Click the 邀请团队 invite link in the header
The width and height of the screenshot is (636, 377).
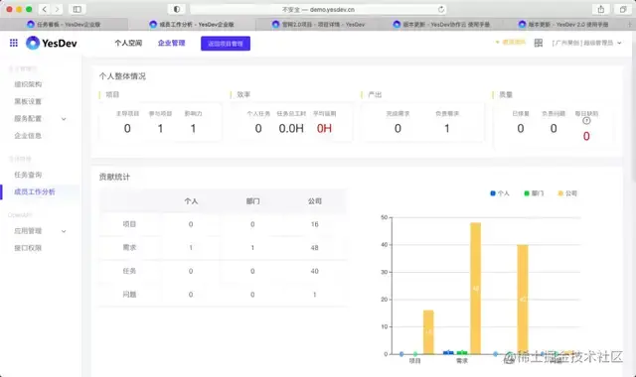[x=511, y=42]
